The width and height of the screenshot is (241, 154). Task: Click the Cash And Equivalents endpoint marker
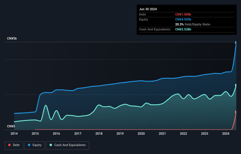[236, 85]
